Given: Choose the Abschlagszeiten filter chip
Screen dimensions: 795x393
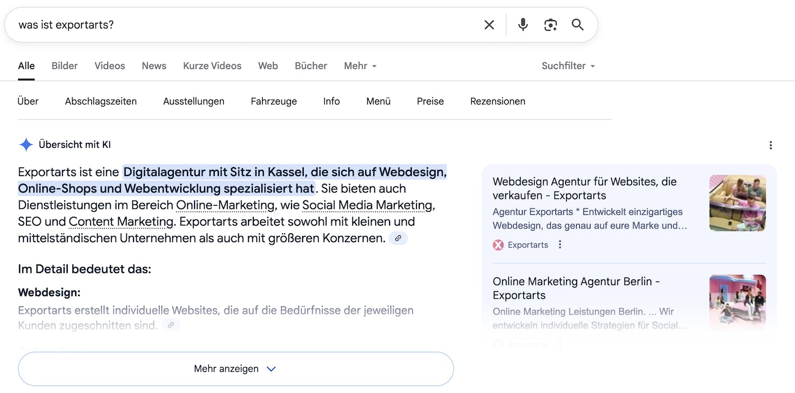Looking at the screenshot, I should tap(101, 101).
